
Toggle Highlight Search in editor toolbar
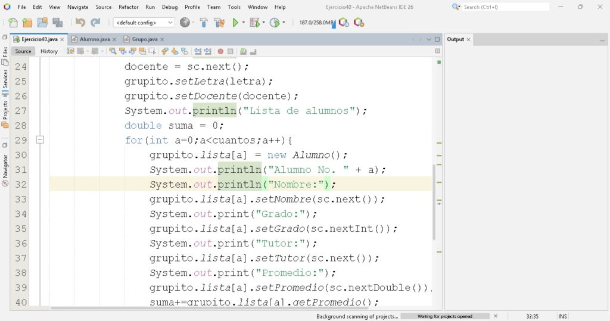point(142,51)
